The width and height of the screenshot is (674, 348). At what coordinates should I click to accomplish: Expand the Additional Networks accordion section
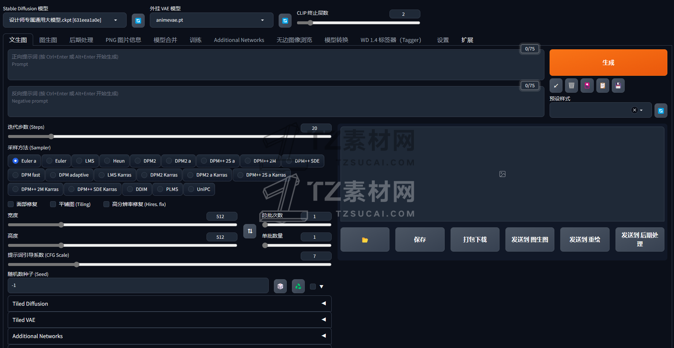pyautogui.click(x=170, y=336)
